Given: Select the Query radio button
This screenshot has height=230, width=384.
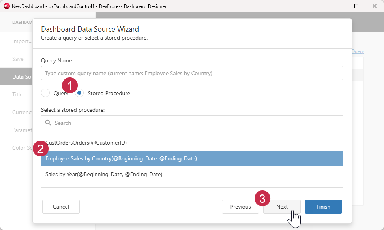Looking at the screenshot, I should 45,93.
